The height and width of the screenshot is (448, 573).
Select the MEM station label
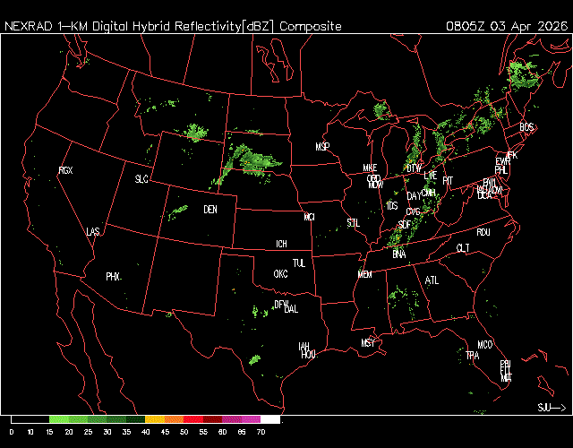[364, 274]
